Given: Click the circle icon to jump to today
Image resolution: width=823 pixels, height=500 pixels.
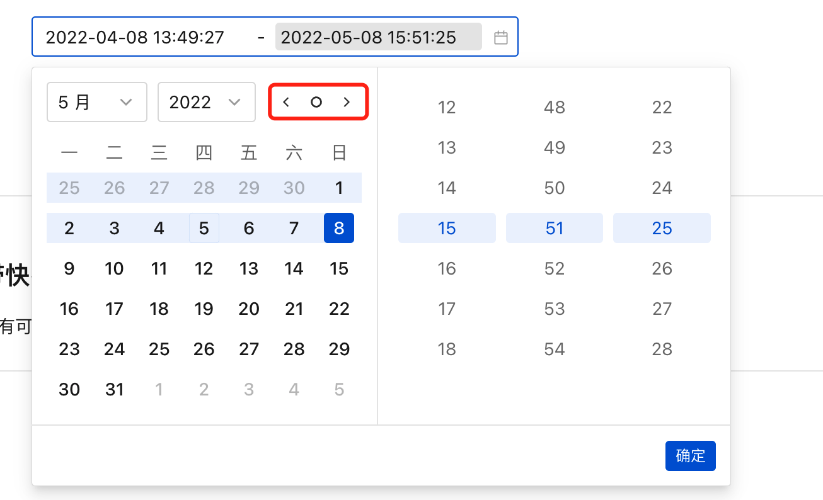Looking at the screenshot, I should [x=316, y=101].
